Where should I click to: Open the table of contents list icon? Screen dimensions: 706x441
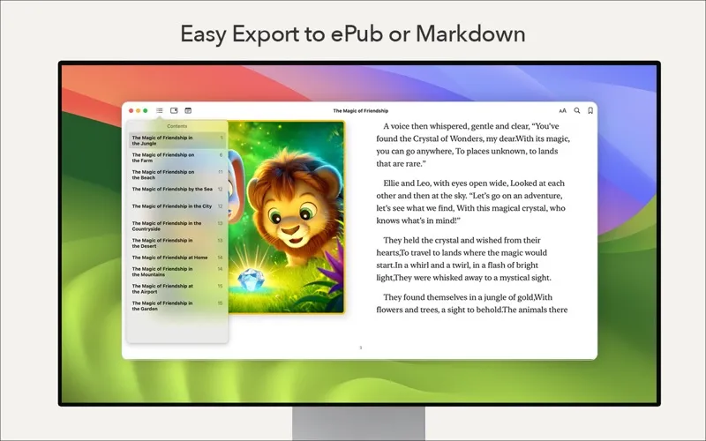pos(160,111)
